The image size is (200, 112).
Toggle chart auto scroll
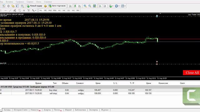[100, 6]
